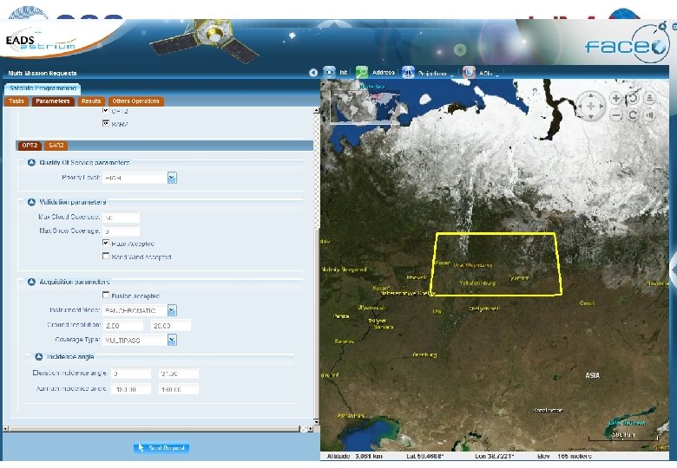Click the Omsk city label on map

click(588, 303)
